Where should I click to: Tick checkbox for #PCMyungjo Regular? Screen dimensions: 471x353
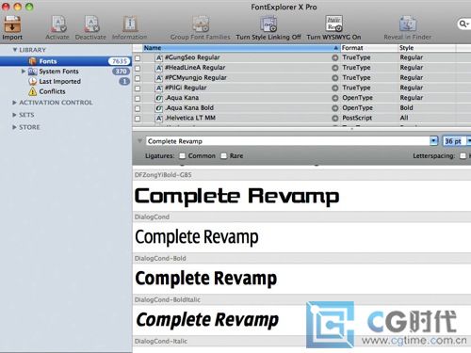(138, 78)
